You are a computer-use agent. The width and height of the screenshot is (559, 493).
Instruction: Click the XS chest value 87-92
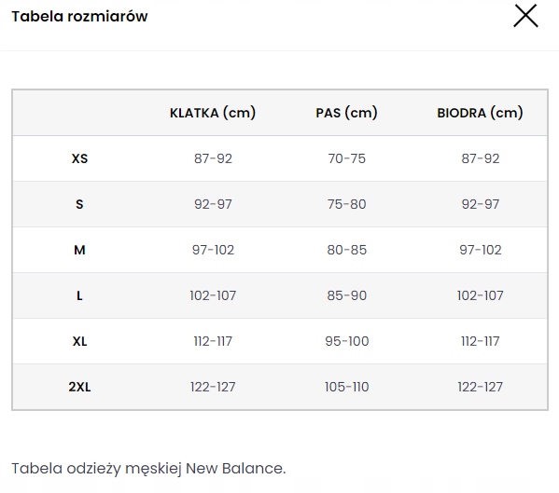click(213, 158)
